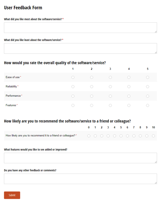Rate Features as 3
The image size is (161, 203).
(110, 105)
